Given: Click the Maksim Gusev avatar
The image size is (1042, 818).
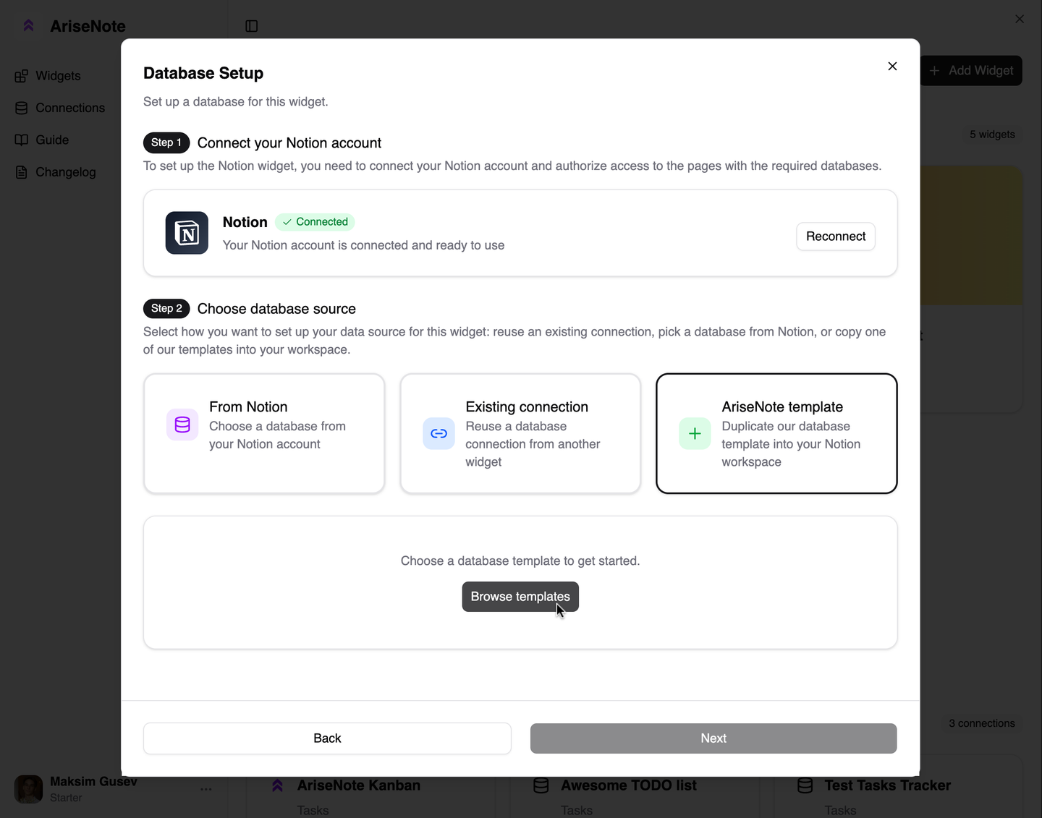Looking at the screenshot, I should (x=29, y=789).
